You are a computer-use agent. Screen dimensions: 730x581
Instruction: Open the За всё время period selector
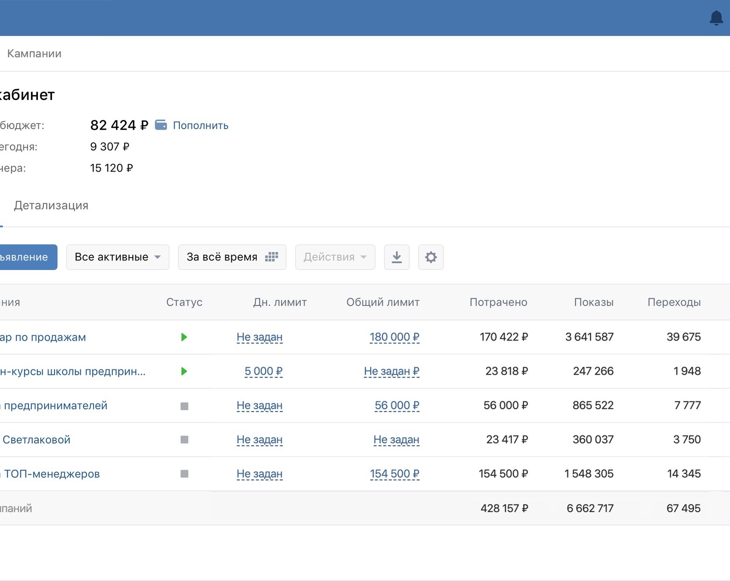(232, 257)
